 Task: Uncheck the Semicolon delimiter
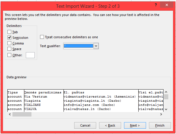coord(9,37)
